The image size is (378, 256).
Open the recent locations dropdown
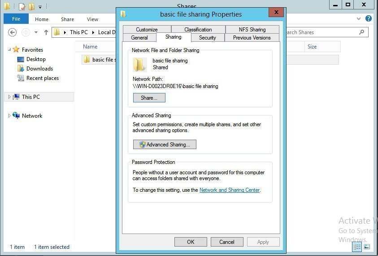coord(36,32)
